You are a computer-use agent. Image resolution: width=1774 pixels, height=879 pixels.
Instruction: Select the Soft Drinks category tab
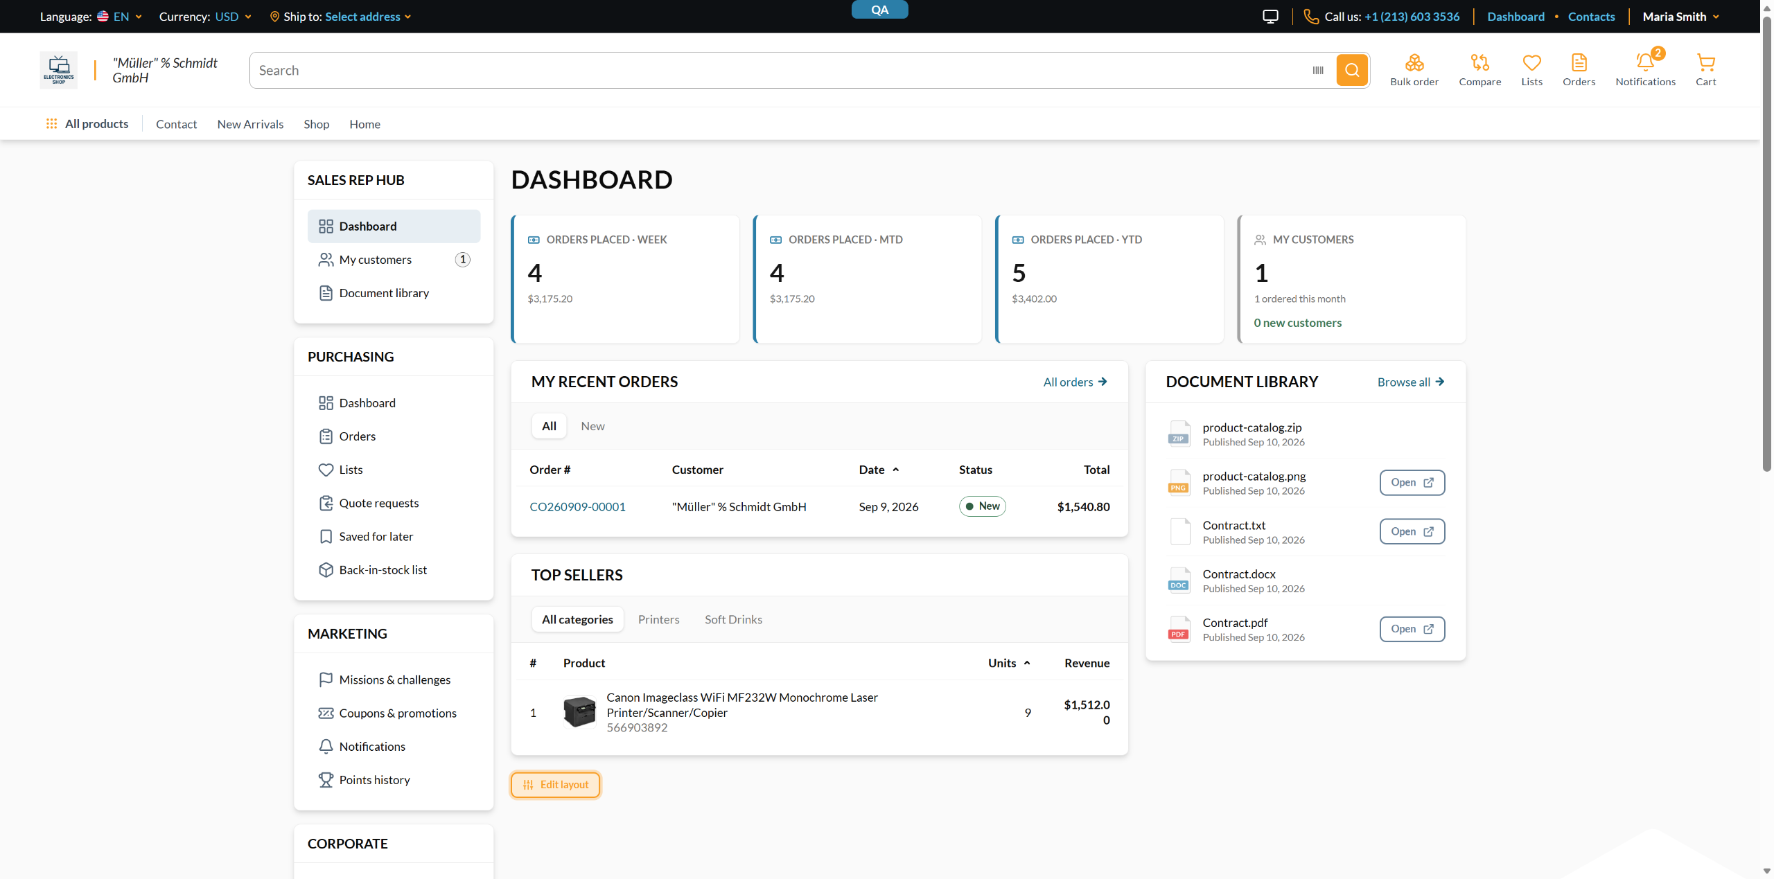coord(733,619)
